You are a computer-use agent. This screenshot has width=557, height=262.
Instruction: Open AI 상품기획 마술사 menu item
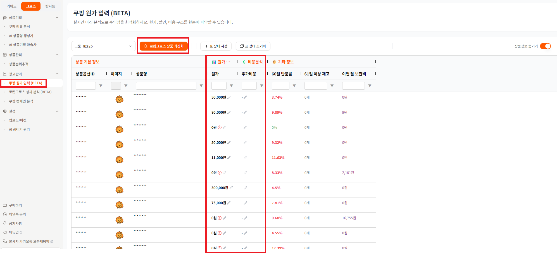23,45
